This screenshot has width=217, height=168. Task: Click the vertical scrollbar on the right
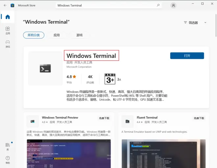coord(216,25)
